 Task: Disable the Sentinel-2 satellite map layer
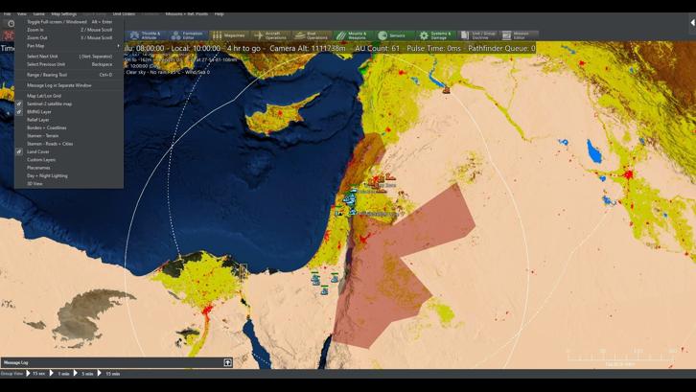coord(69,104)
